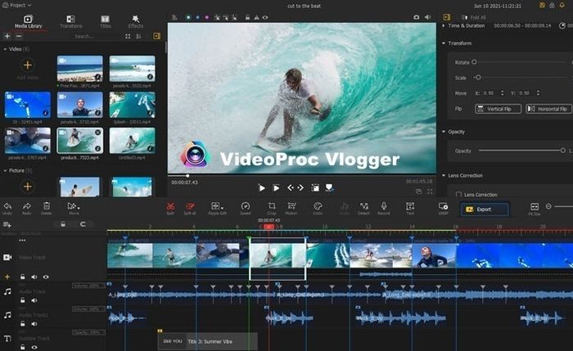Switch media library to grid view
The width and height of the screenshot is (573, 351).
point(128,36)
